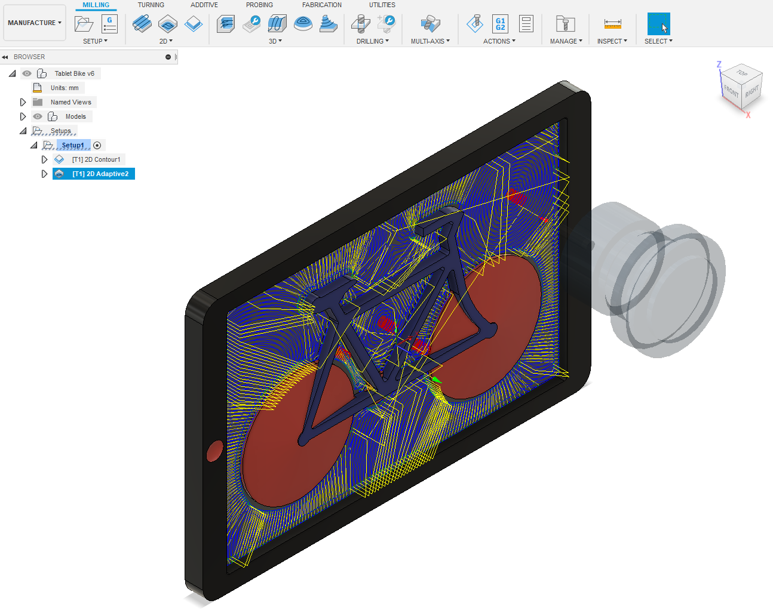Viewport: 773px width, 616px height.
Task: Open the MULTI-AXIS dropdown menu
Action: pyautogui.click(x=430, y=41)
